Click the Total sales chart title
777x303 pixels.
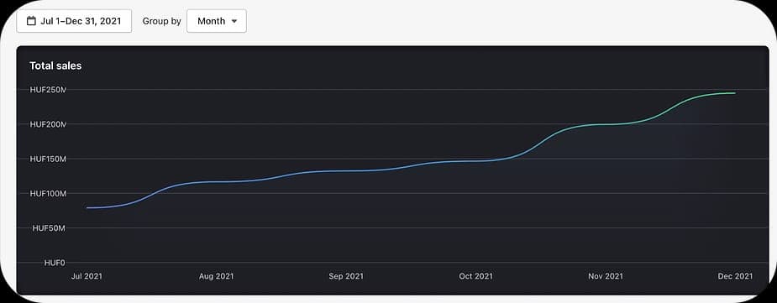point(55,65)
